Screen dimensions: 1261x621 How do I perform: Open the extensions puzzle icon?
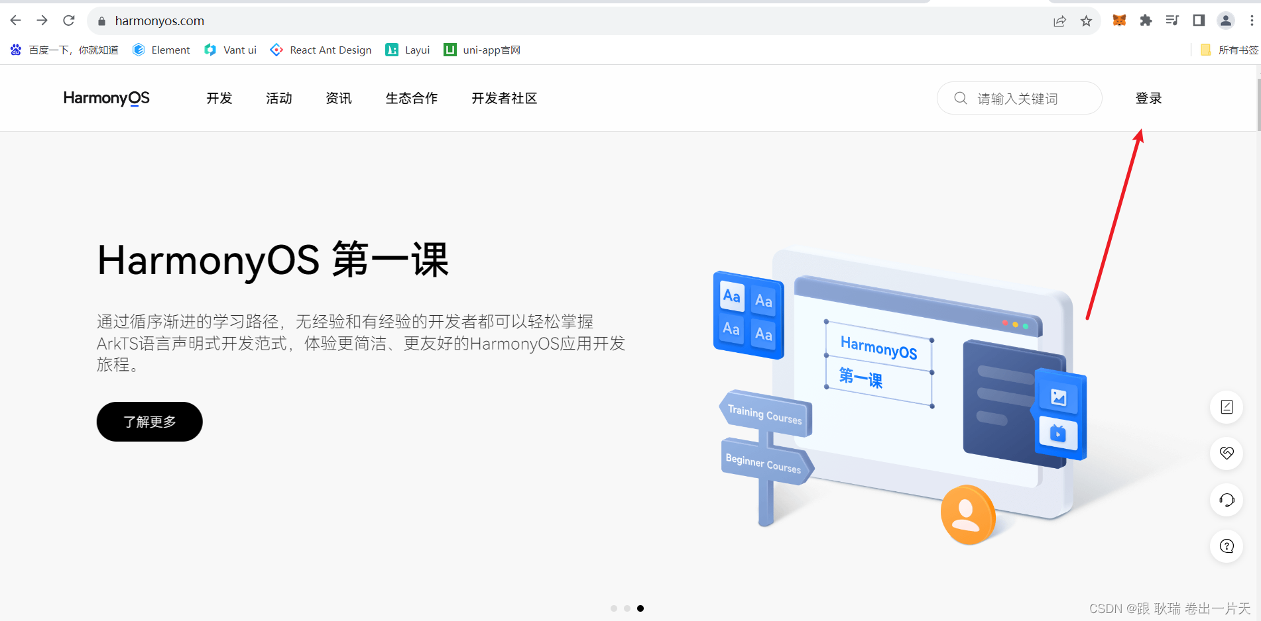(x=1146, y=21)
